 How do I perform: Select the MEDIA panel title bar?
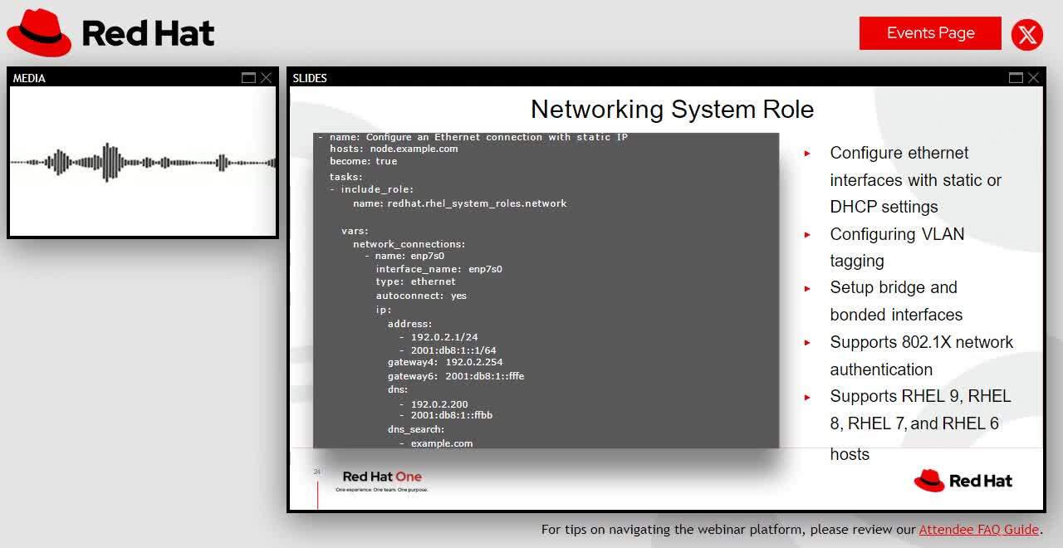click(125, 78)
